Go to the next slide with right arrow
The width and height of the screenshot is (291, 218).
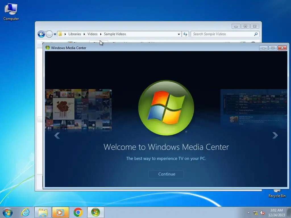click(275, 135)
